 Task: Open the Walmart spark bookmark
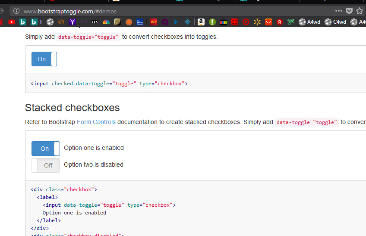click(x=257, y=22)
